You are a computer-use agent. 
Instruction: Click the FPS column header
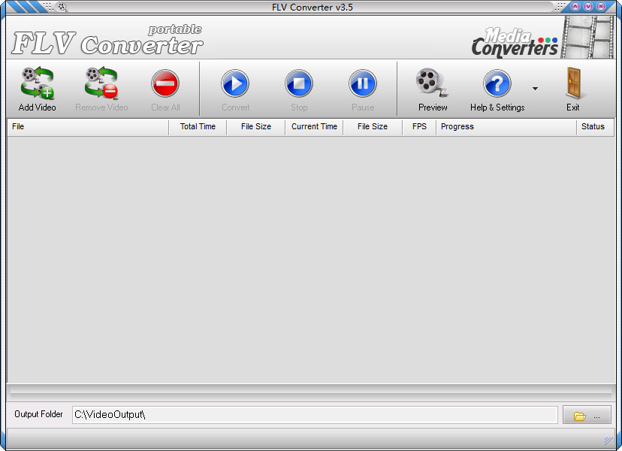(419, 126)
